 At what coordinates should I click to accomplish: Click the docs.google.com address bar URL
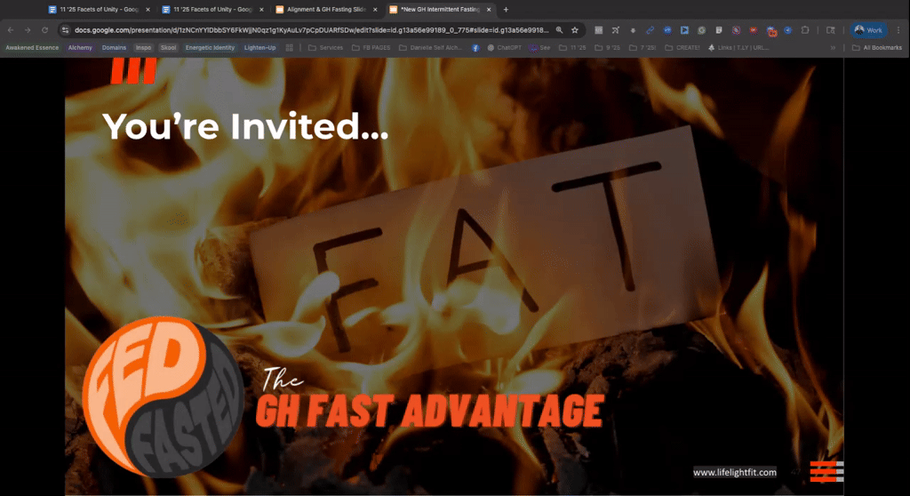tap(311, 30)
